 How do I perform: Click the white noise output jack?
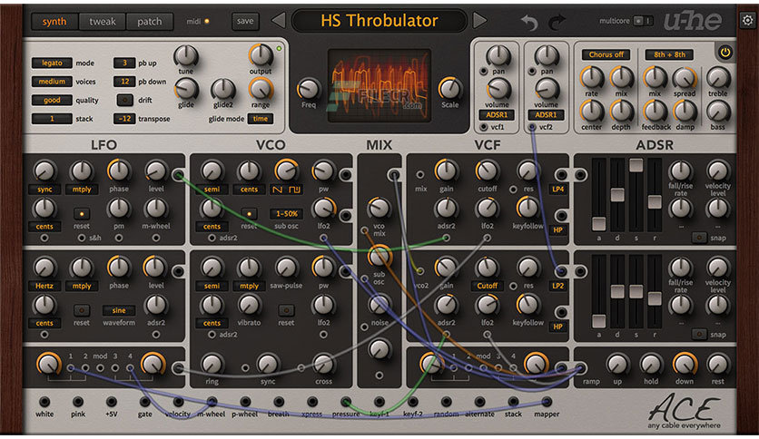[44, 402]
